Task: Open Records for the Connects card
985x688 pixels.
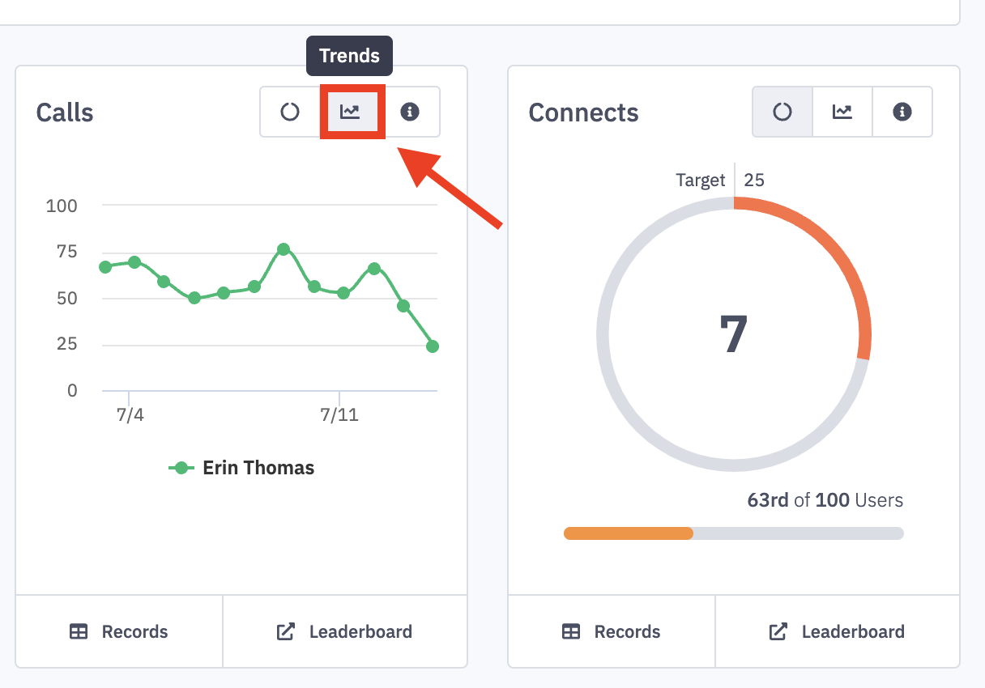Action: [x=612, y=632]
